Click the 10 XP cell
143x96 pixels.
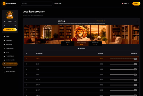click(x=38, y=59)
